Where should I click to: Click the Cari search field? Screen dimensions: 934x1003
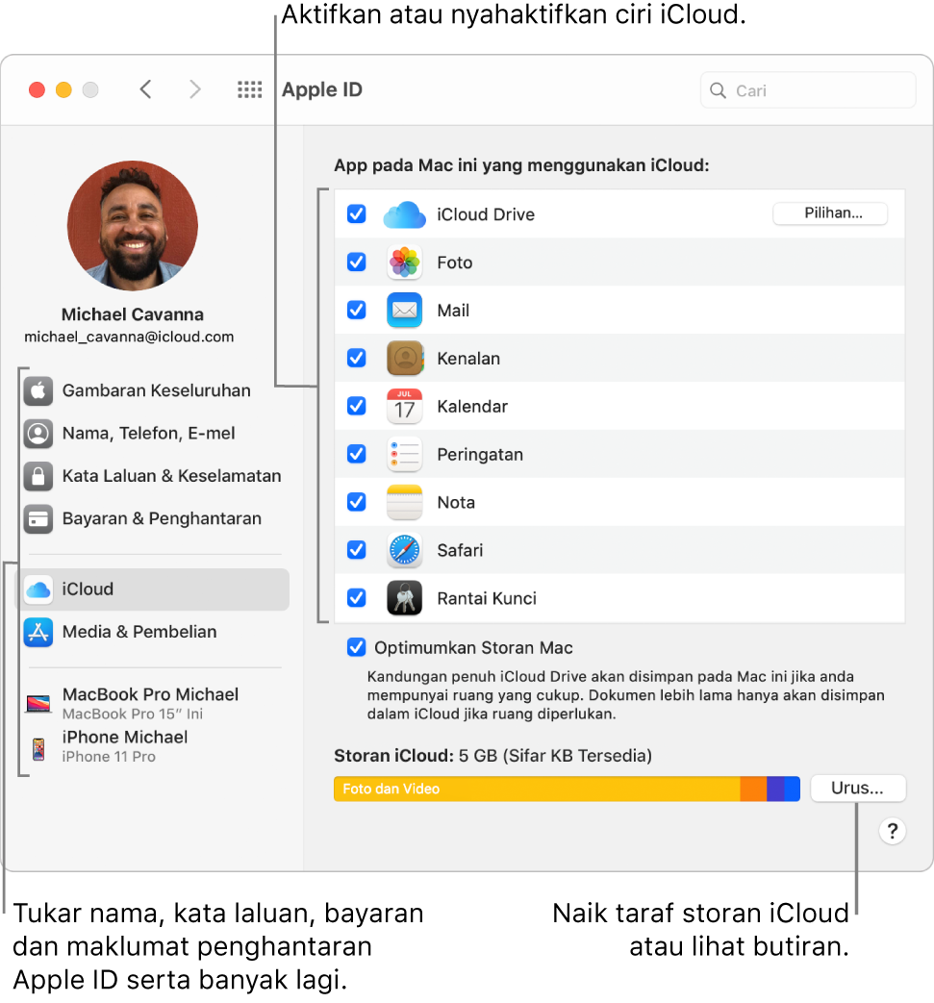[x=808, y=90]
